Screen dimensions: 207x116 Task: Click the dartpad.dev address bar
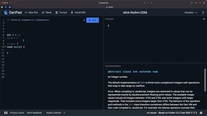(103, 3)
